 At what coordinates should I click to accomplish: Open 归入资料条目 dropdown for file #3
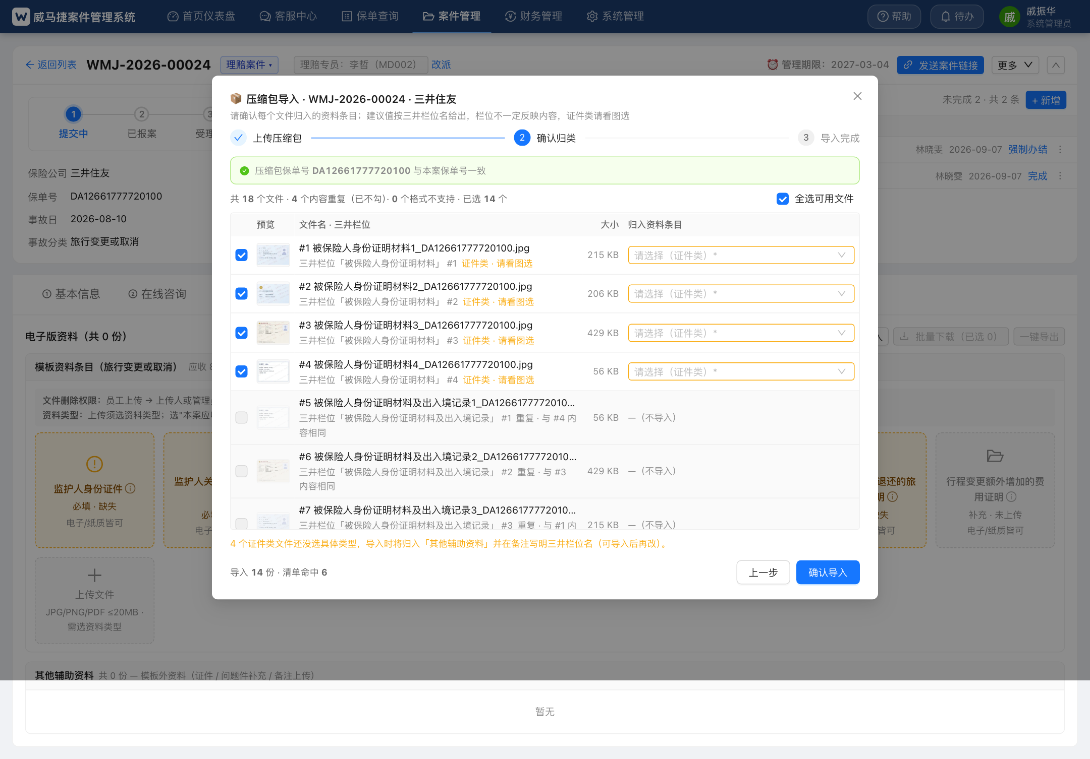(x=741, y=333)
